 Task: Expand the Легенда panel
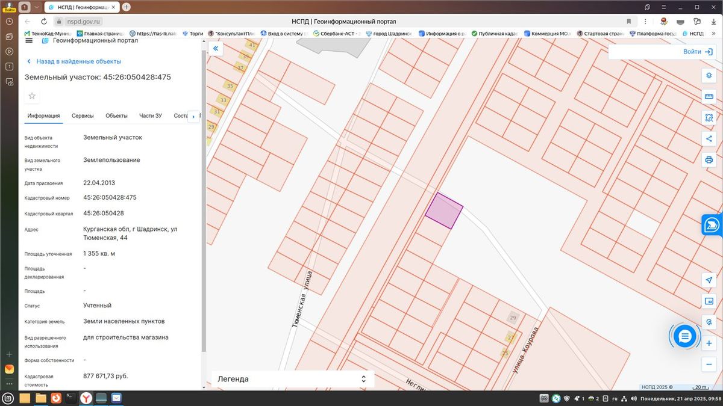pos(293,379)
